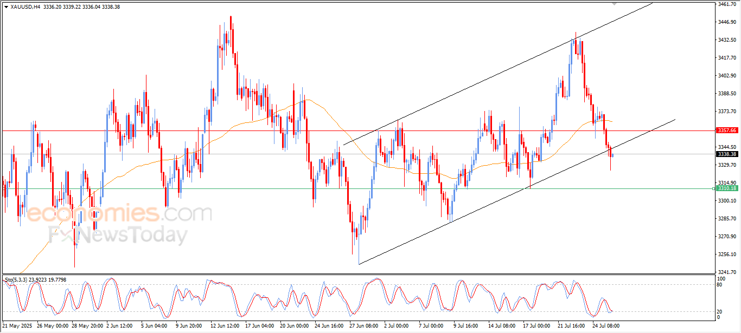Click the 3314.90 price axis value
This screenshot has width=741, height=333.
[726, 183]
